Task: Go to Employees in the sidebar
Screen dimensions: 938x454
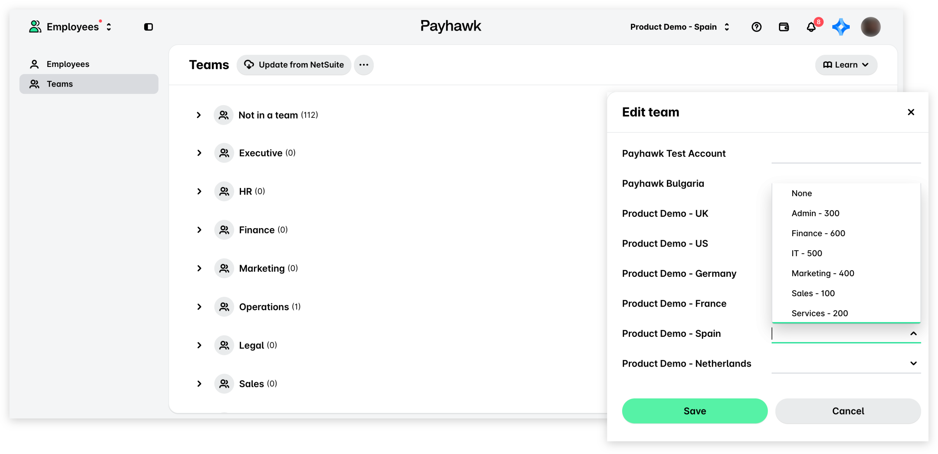Action: [89, 64]
